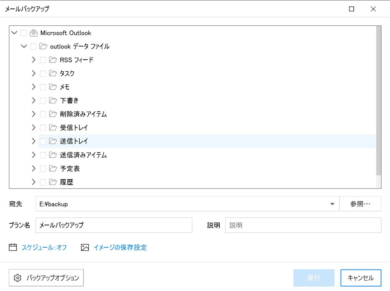Open the 宛先 destination dropdown arrow
The width and height of the screenshot is (390, 291).
pos(332,204)
